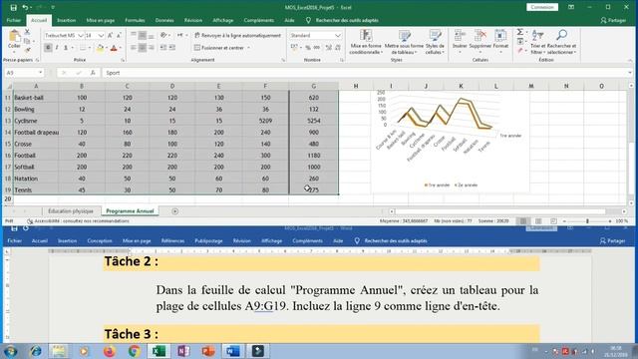
Task: Open the Excel Insertion tab
Action: (67, 20)
